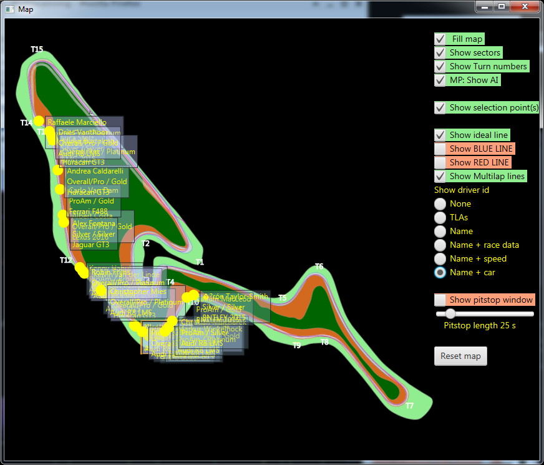Select the TLAs driver id option
Viewport: 544px width, 465px height.
click(x=439, y=217)
